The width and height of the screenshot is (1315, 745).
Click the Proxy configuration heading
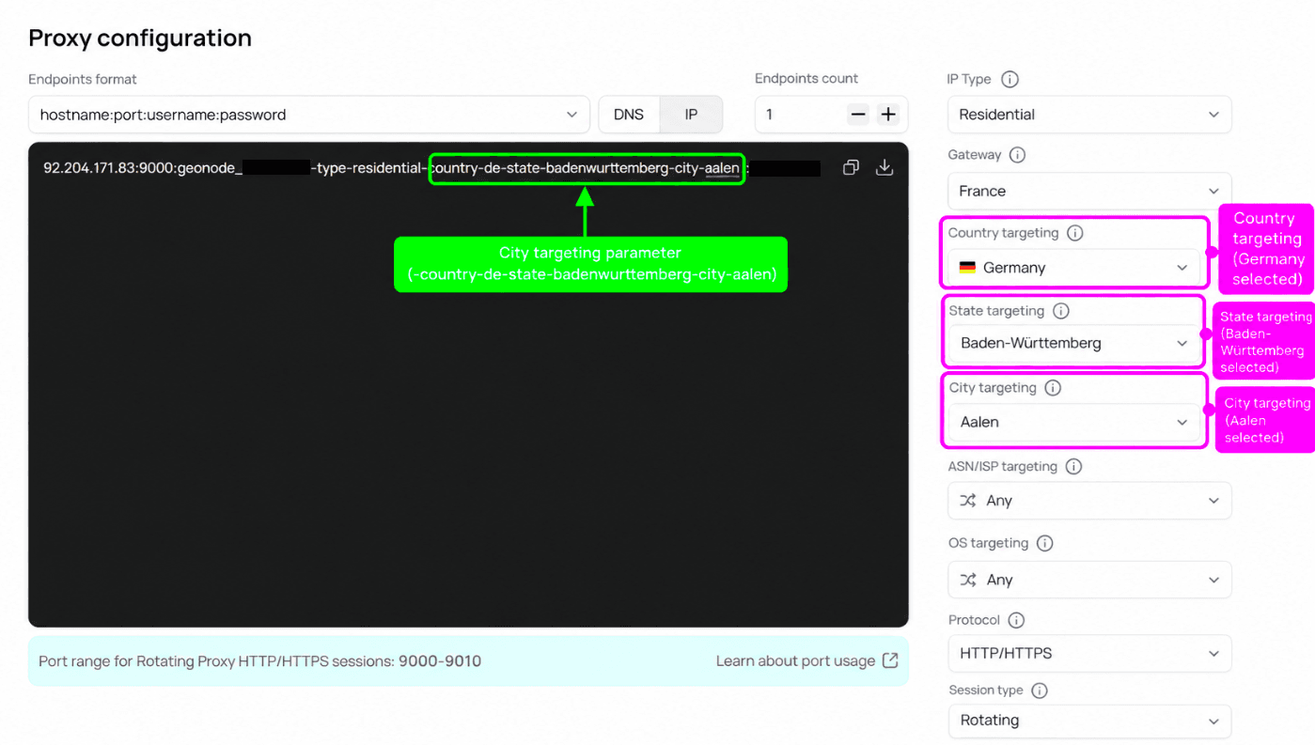coord(140,38)
